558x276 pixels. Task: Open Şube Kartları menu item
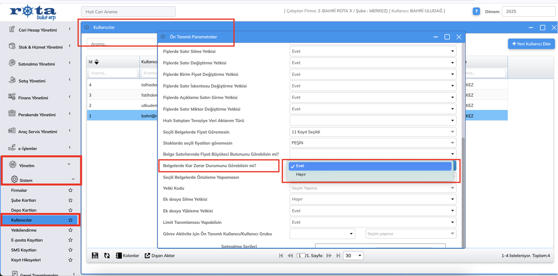point(23,200)
